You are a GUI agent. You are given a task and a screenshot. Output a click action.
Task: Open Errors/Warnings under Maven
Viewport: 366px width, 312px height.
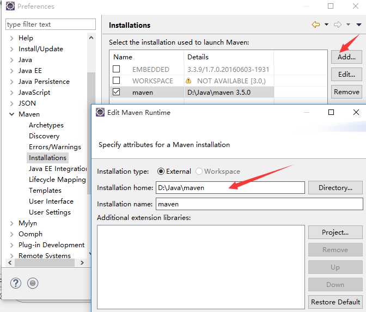click(55, 147)
